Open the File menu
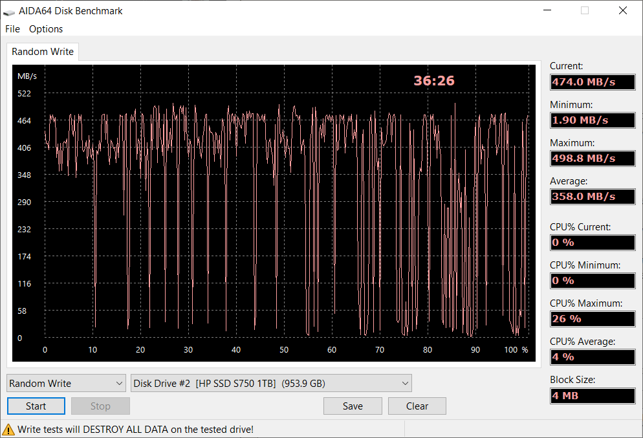The height and width of the screenshot is (438, 643). point(12,29)
